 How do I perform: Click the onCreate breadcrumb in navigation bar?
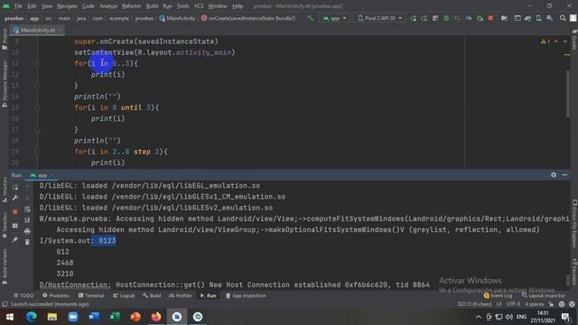(x=248, y=18)
